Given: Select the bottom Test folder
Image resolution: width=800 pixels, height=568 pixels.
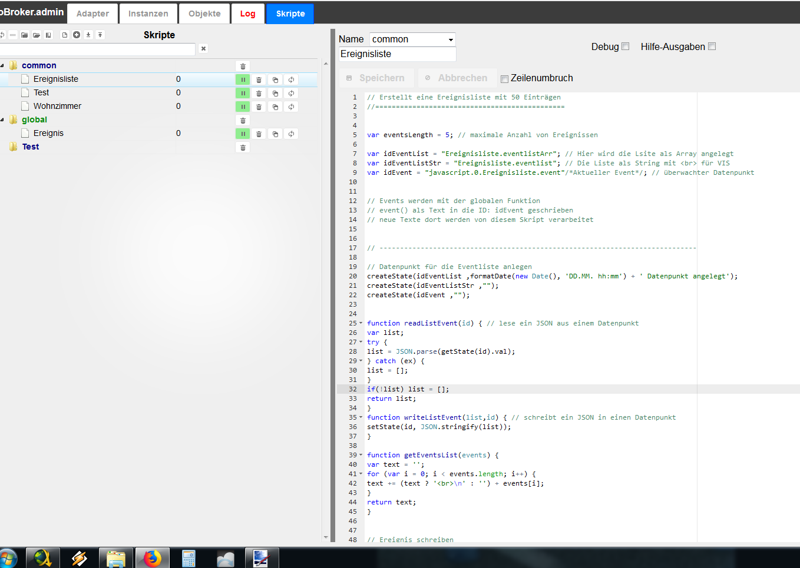Looking at the screenshot, I should point(31,147).
